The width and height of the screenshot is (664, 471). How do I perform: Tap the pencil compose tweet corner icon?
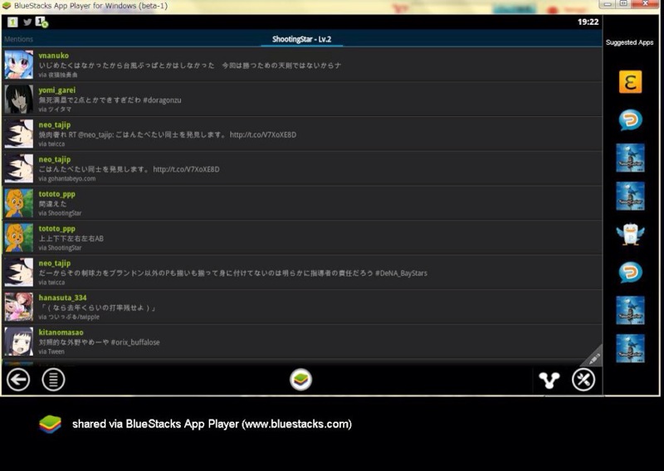[593, 357]
